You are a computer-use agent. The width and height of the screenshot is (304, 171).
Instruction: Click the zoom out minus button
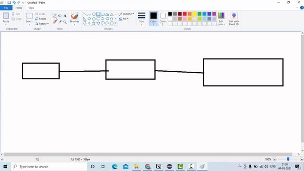click(x=275, y=160)
